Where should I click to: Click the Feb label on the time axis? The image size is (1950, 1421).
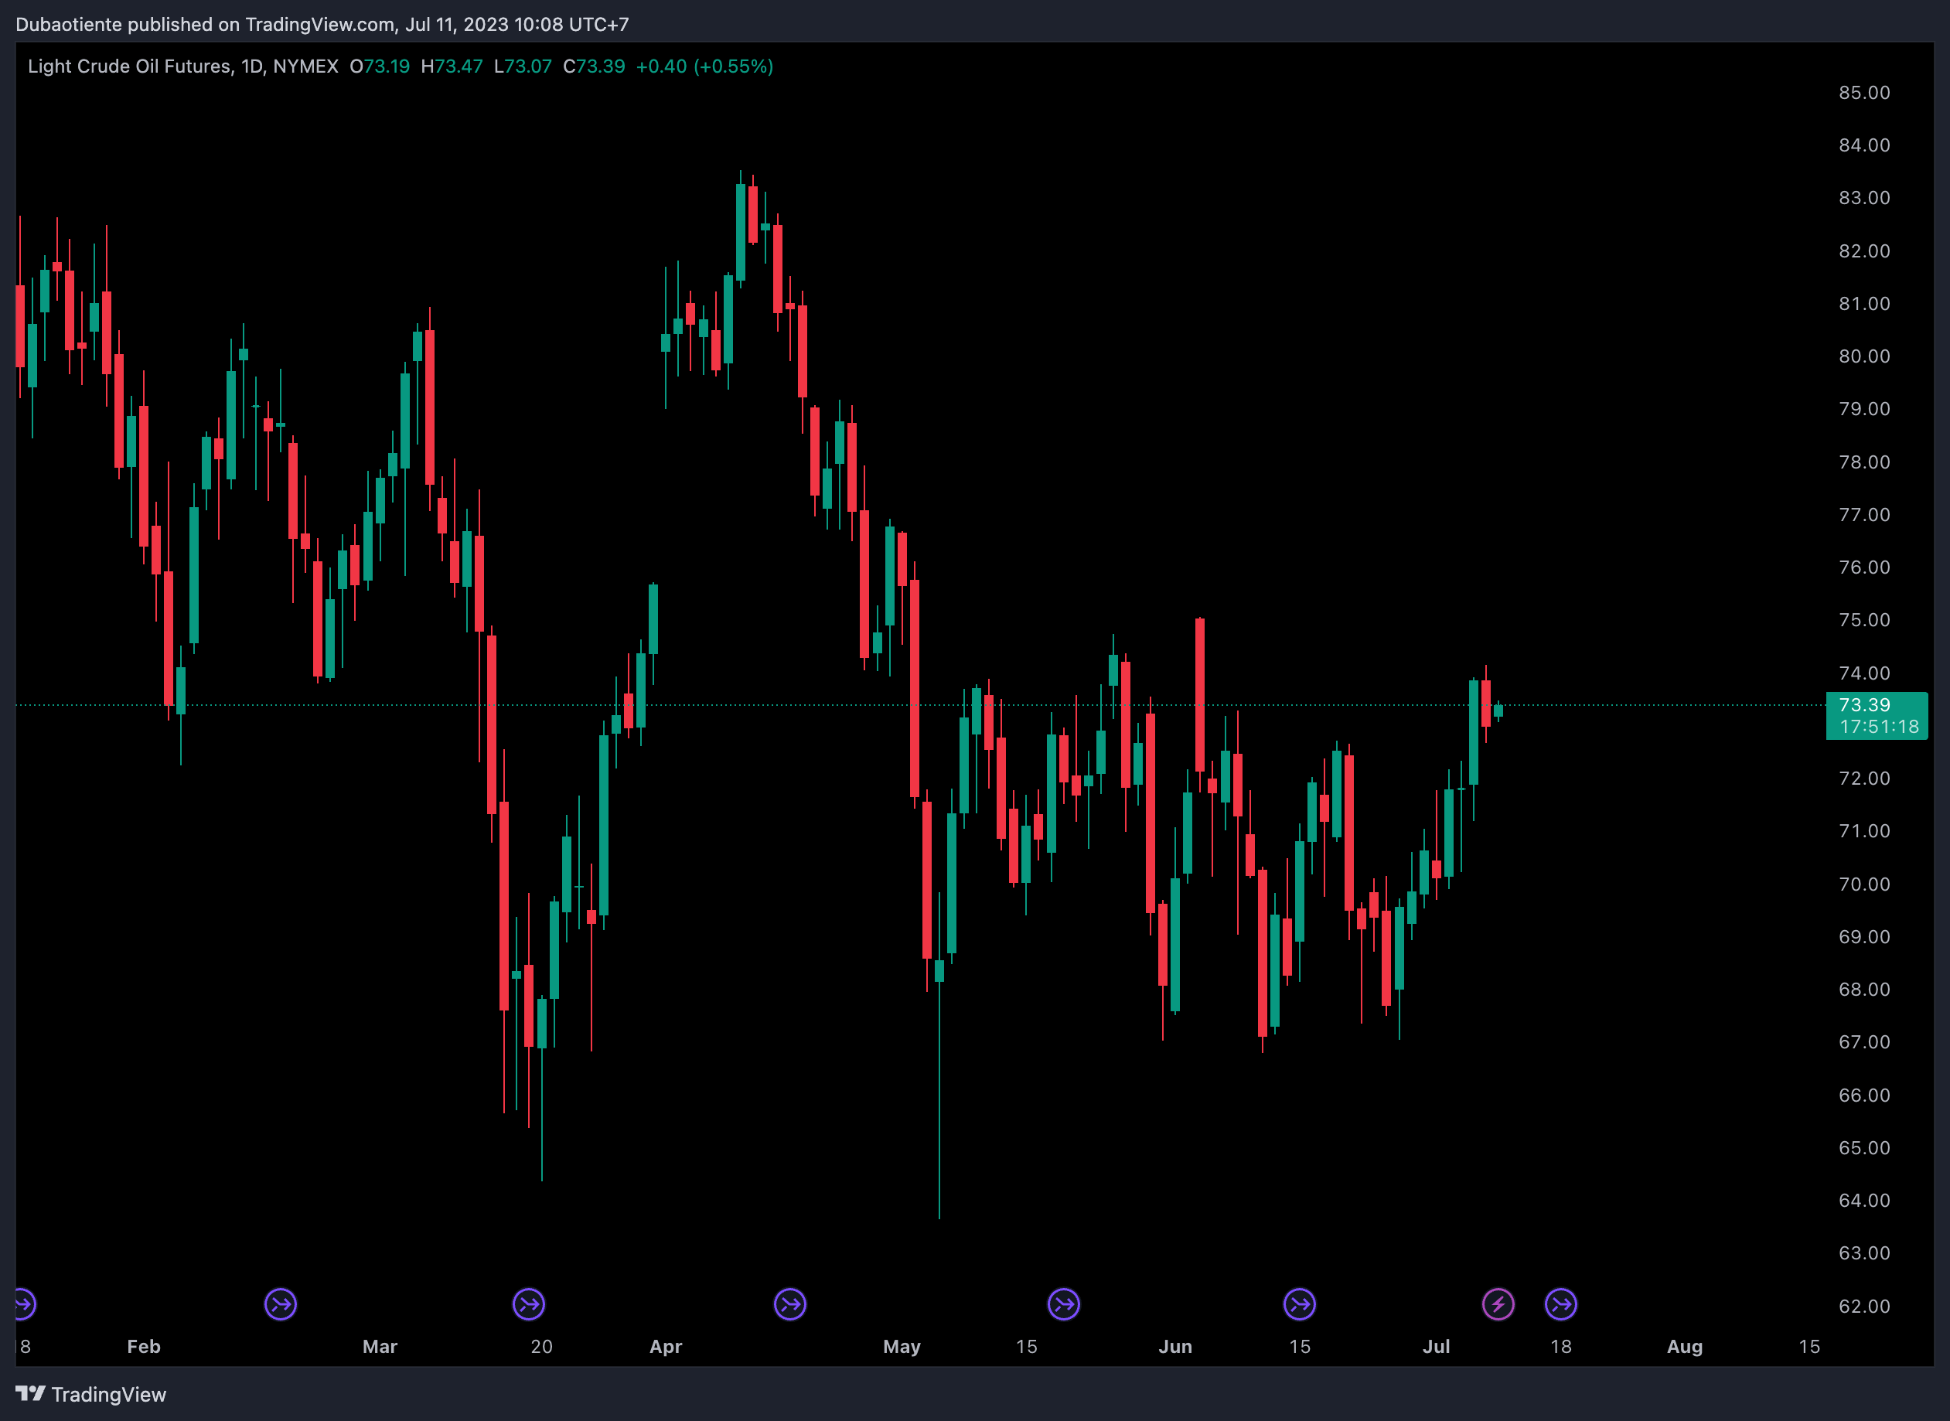tap(144, 1346)
